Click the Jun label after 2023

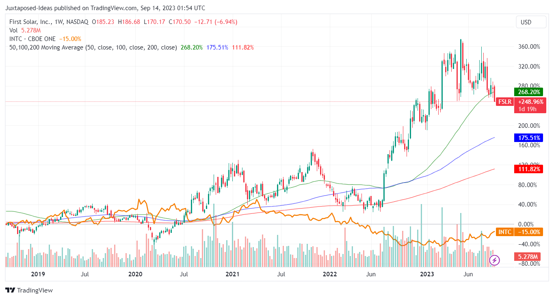tap(468, 274)
